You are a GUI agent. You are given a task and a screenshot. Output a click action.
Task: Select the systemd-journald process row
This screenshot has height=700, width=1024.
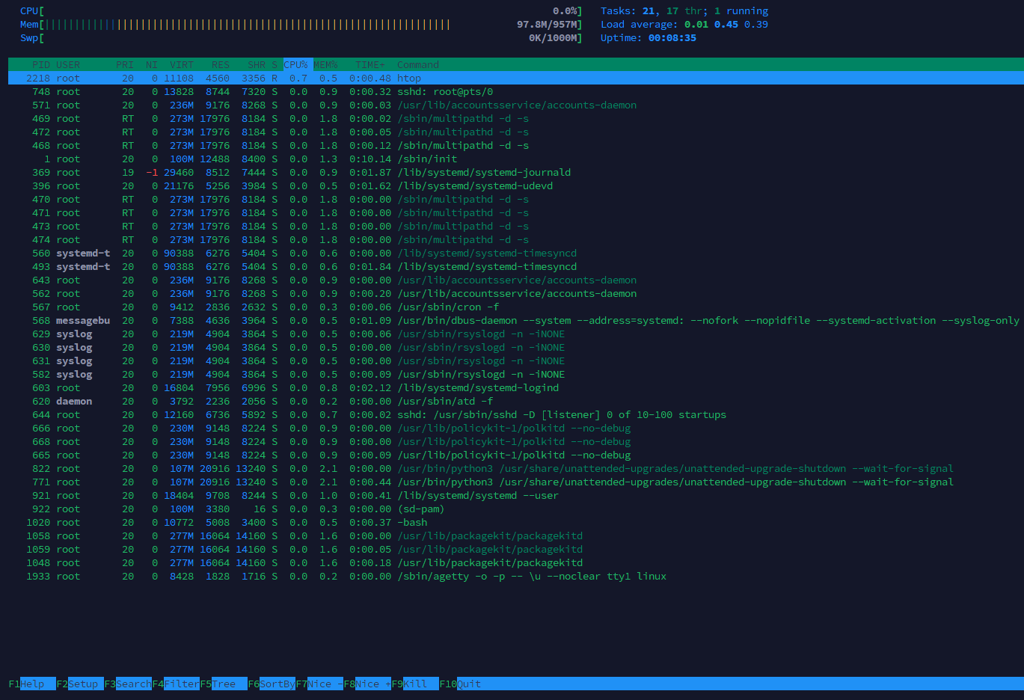click(515, 172)
